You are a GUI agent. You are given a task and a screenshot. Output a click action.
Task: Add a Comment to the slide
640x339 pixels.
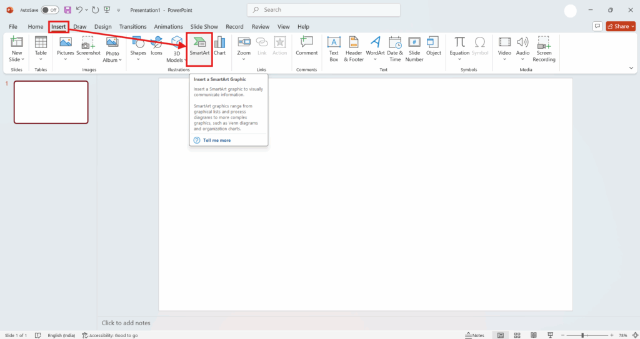(306, 46)
